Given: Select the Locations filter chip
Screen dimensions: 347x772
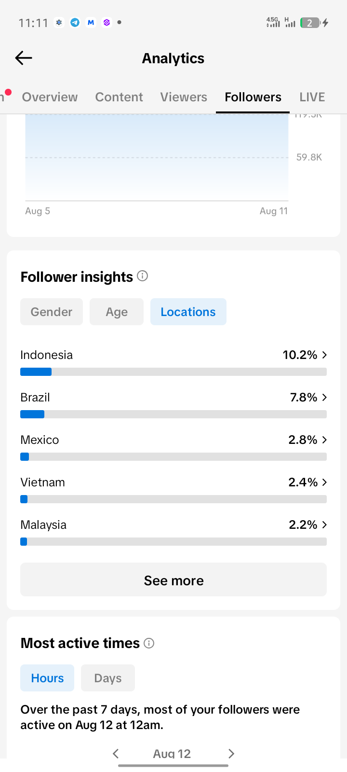Looking at the screenshot, I should 188,312.
